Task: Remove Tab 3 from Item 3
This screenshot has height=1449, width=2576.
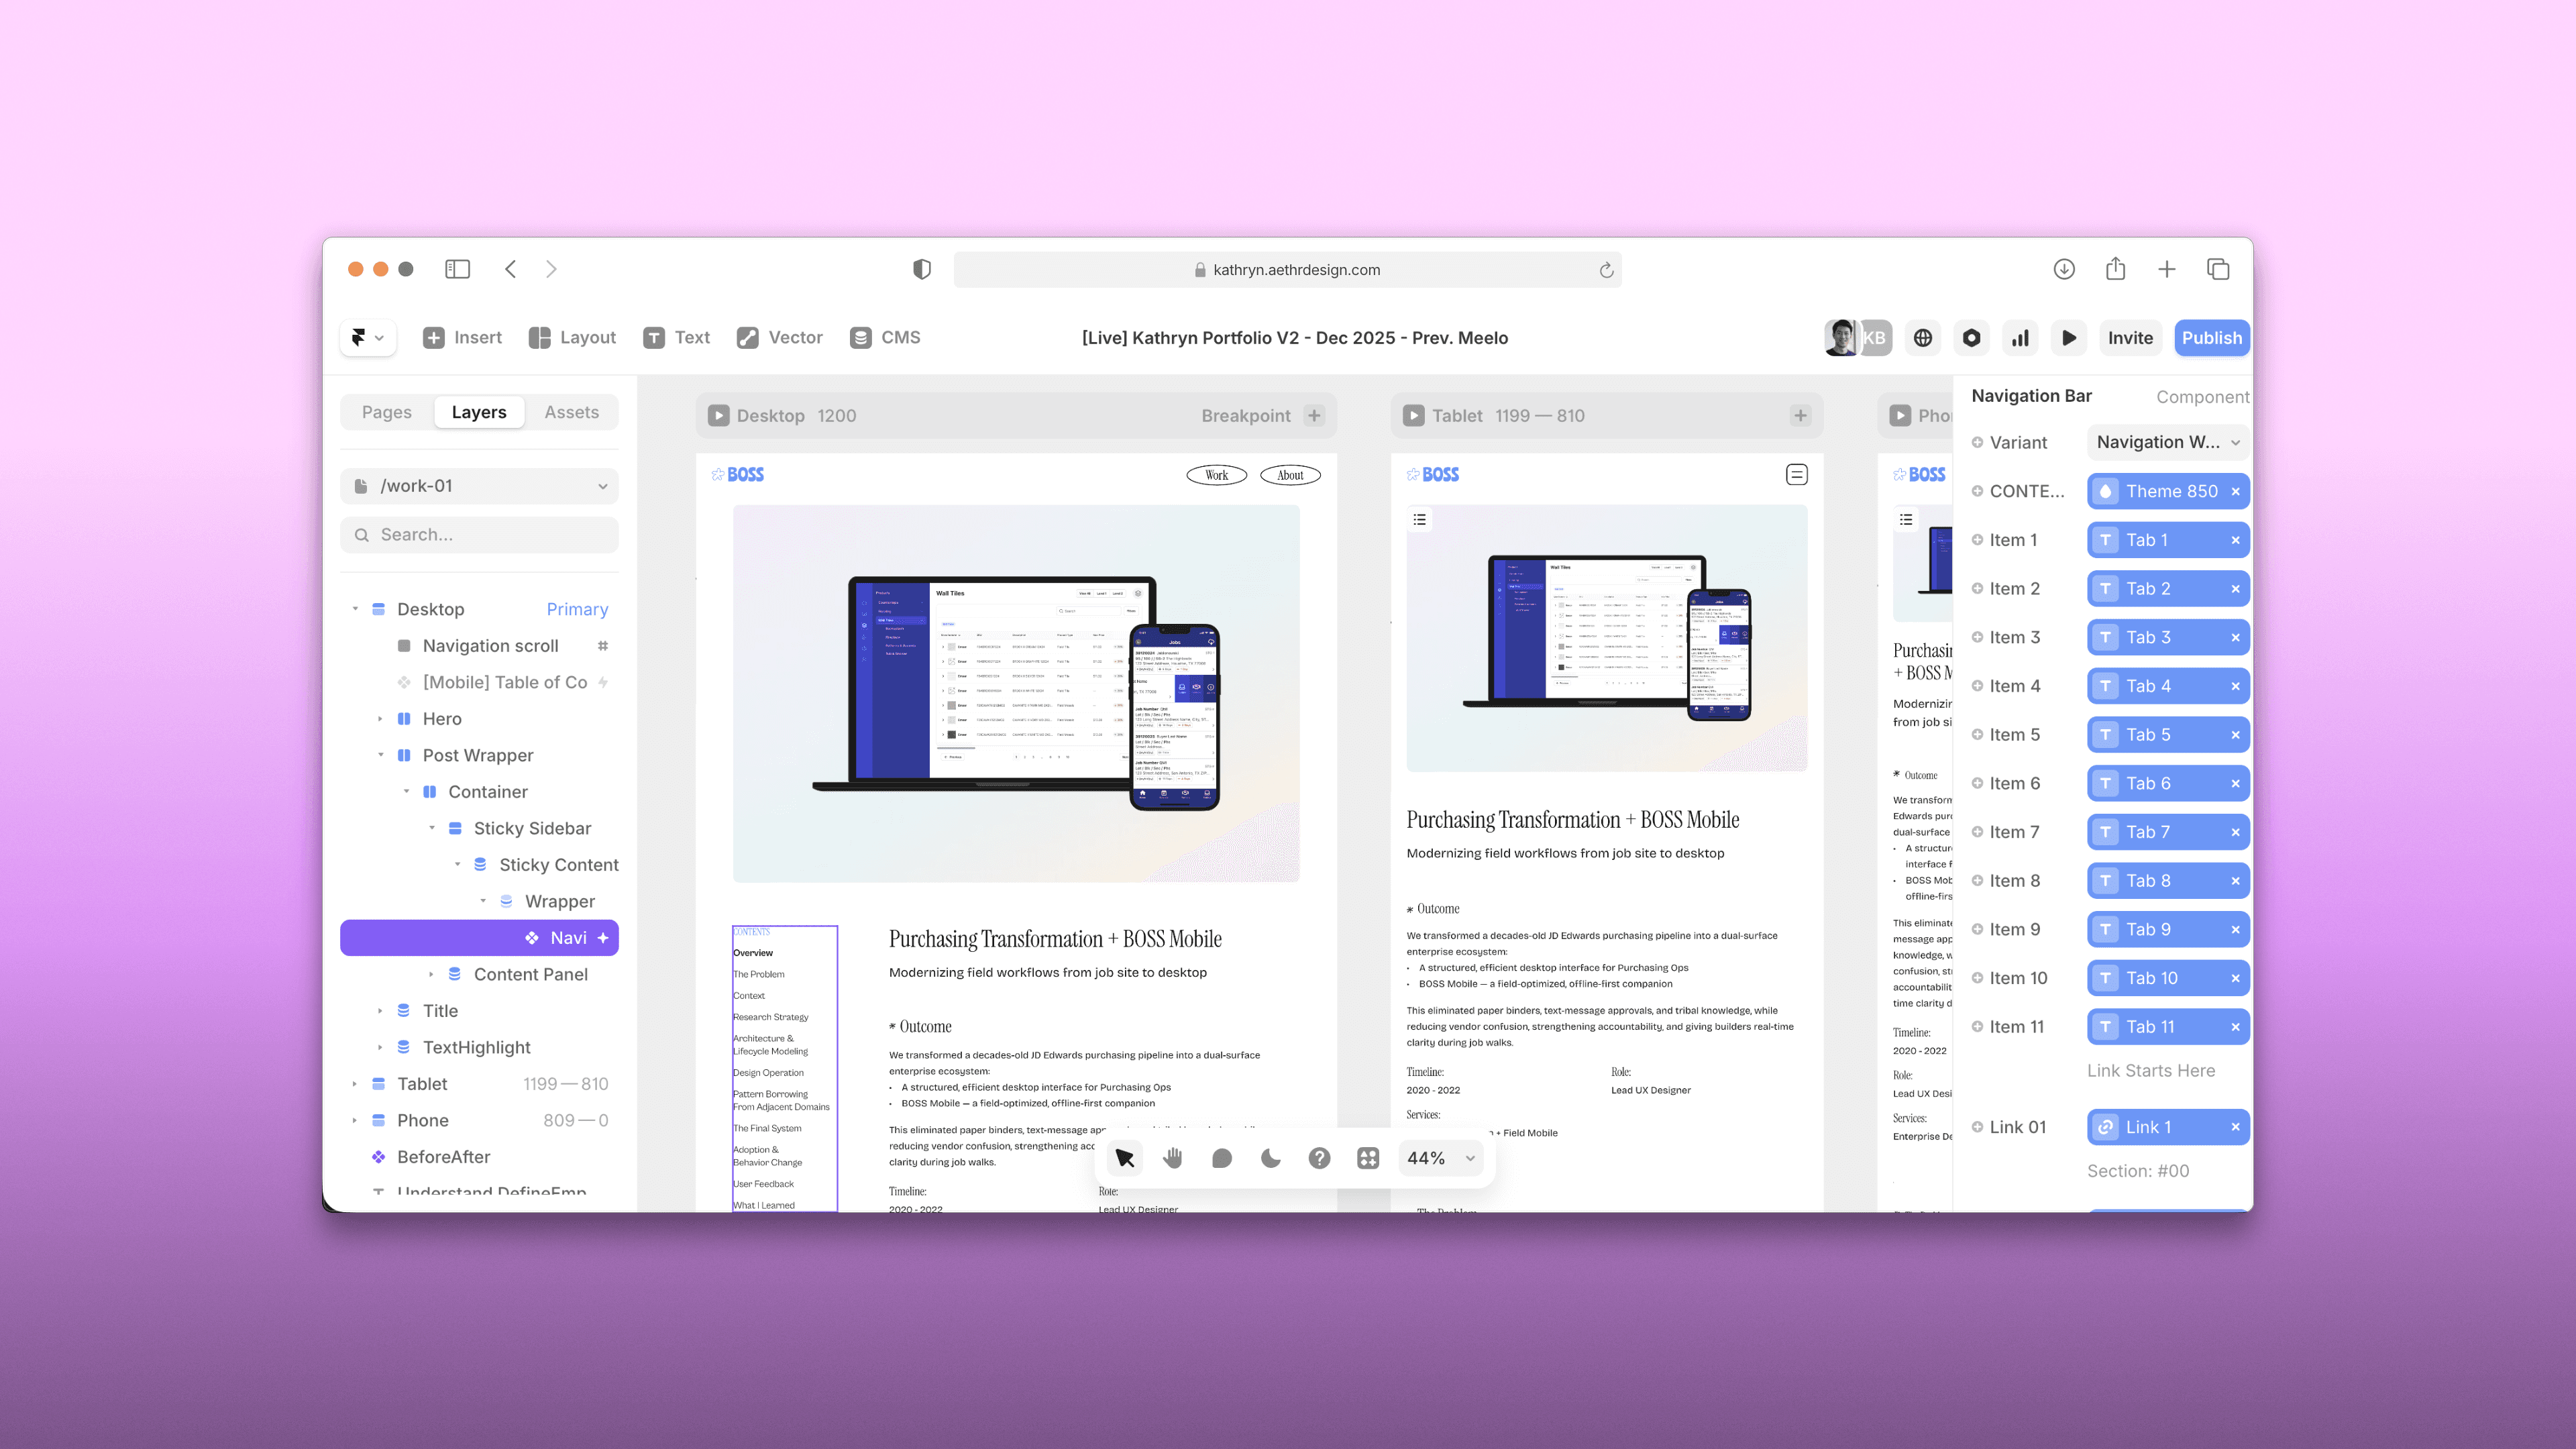Action: pyautogui.click(x=2235, y=637)
